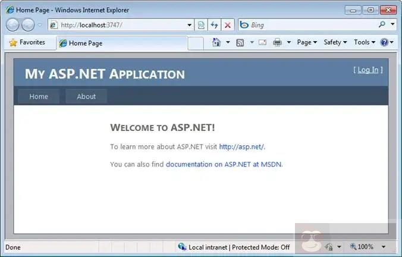Viewport: 402px width, 257px height.
Task: Click the Home house icon in command bar
Action: (x=216, y=42)
